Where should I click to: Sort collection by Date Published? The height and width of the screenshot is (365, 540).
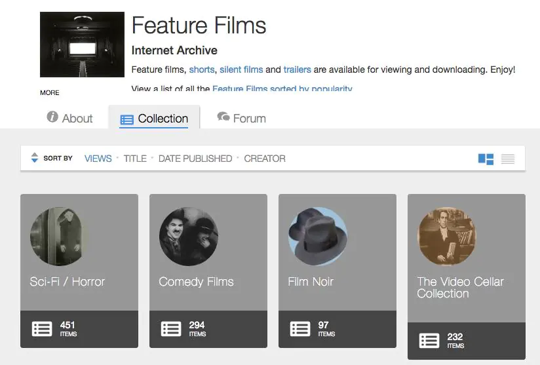195,159
